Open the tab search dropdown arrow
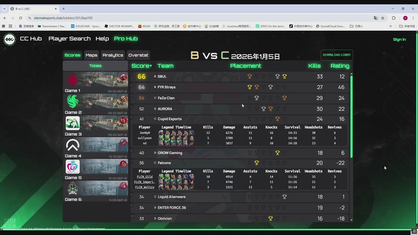 click(4, 8)
